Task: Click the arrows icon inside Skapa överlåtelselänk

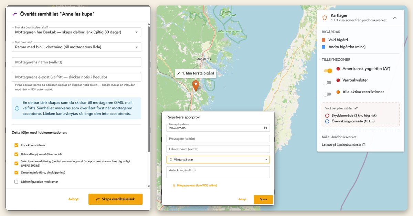Action: tap(98, 199)
